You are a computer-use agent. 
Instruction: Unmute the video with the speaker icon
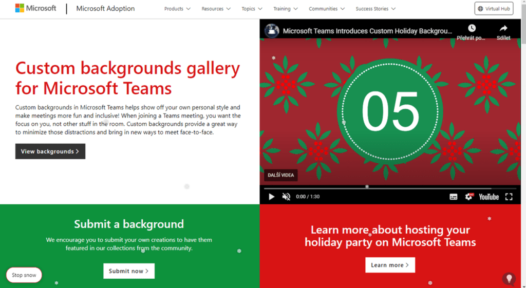coord(287,197)
